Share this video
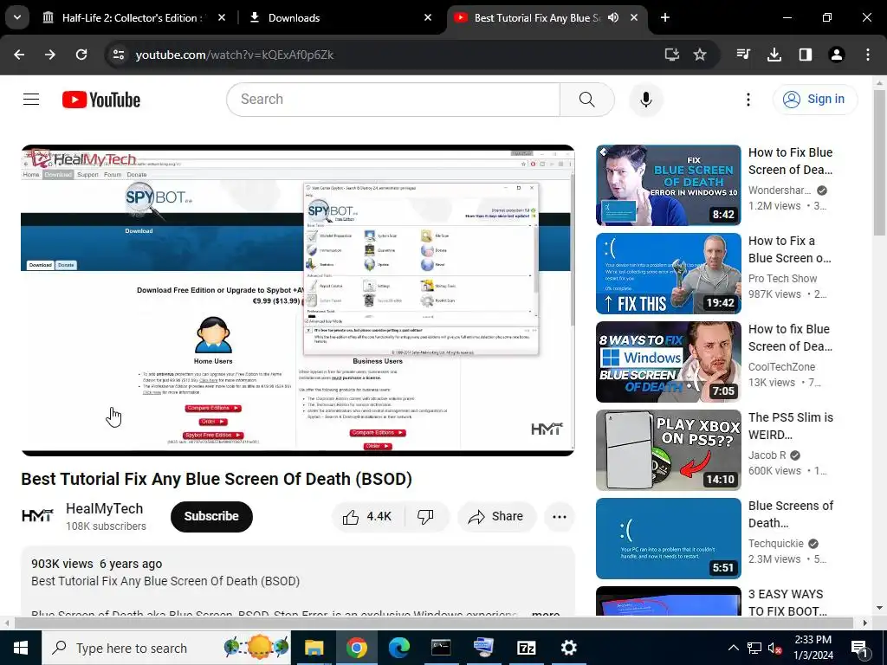This screenshot has height=665, width=887. coord(496,516)
